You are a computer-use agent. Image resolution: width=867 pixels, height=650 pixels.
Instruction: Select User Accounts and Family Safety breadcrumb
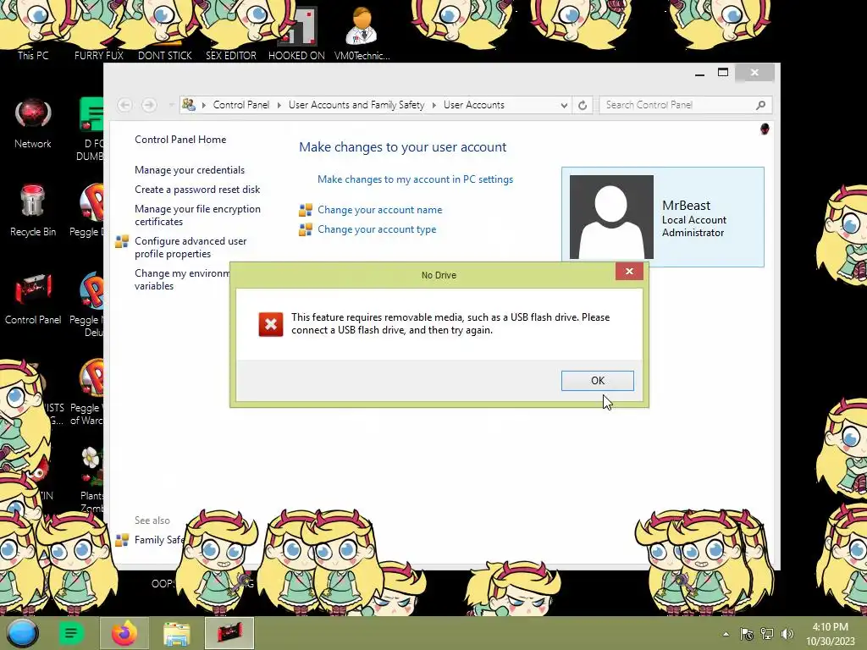356,104
